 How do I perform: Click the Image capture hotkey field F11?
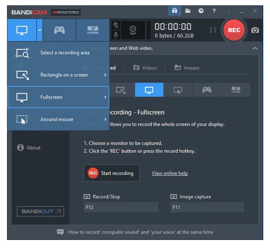tap(207, 207)
